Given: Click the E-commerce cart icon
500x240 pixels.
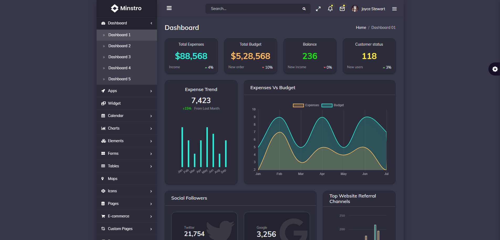Looking at the screenshot, I should (103, 216).
